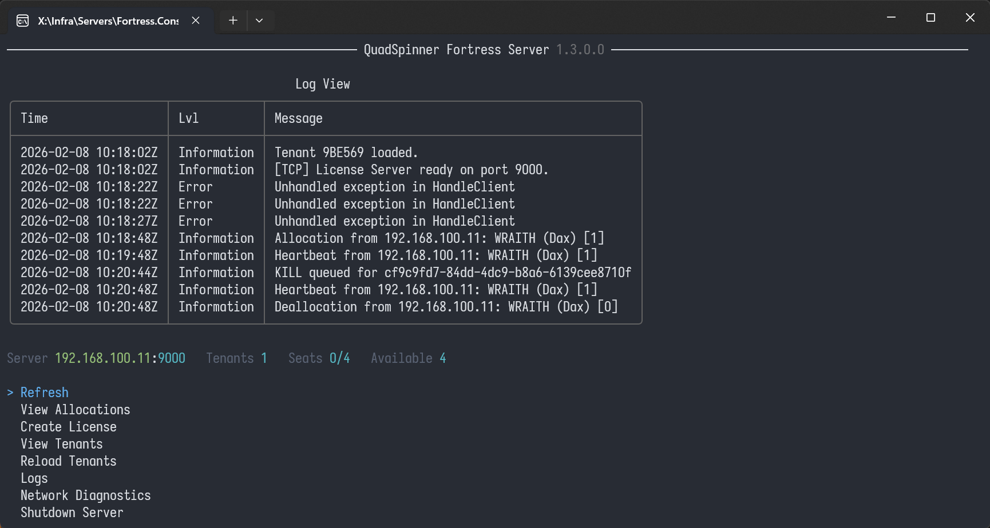Viewport: 990px width, 528px height.
Task: Click the Deallocation log entry row
Action: coord(446,307)
